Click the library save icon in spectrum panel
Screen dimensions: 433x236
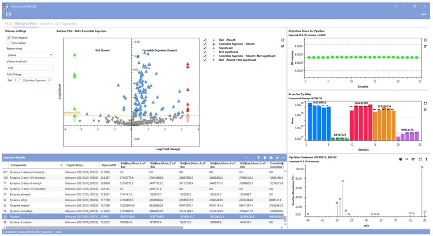(400, 159)
